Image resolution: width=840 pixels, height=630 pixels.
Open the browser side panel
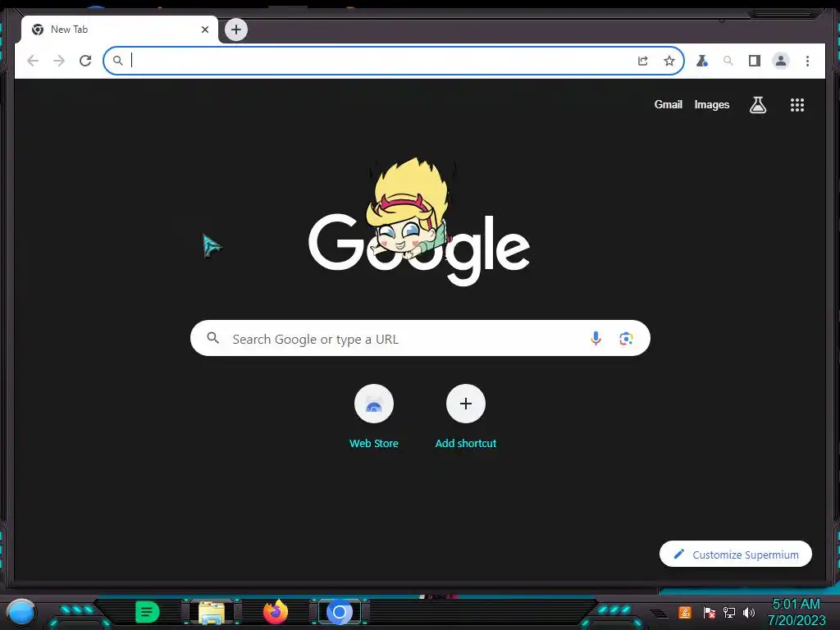(x=755, y=61)
